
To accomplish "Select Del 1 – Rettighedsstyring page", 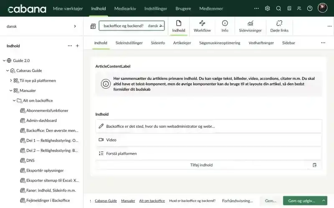I will coord(53,141).
